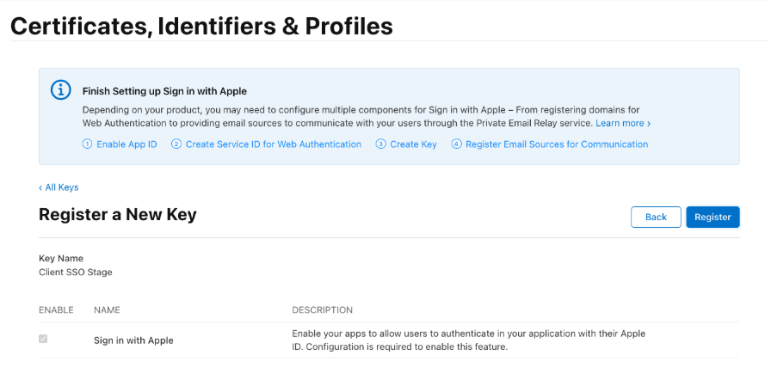Go to the Create Key step link
Screen dimensions: 771x380
(413, 144)
